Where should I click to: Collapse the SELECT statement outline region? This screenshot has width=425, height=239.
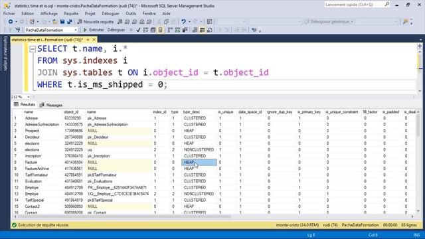coord(33,49)
